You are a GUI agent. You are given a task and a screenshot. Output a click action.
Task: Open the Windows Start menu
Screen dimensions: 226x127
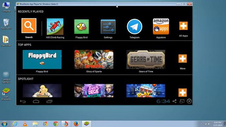4,124
